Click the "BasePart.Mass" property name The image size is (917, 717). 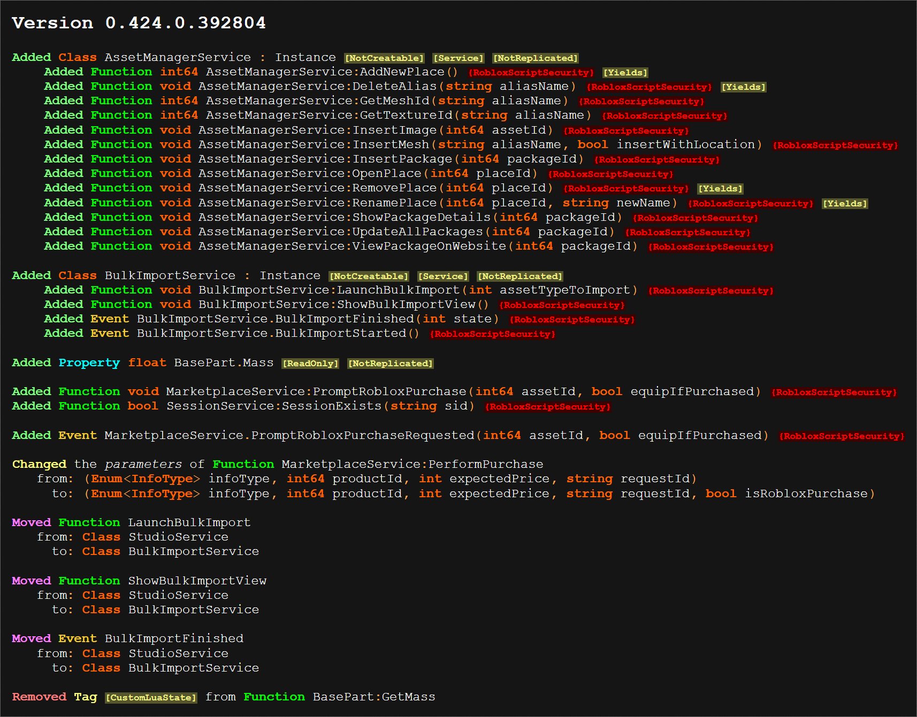[224, 363]
